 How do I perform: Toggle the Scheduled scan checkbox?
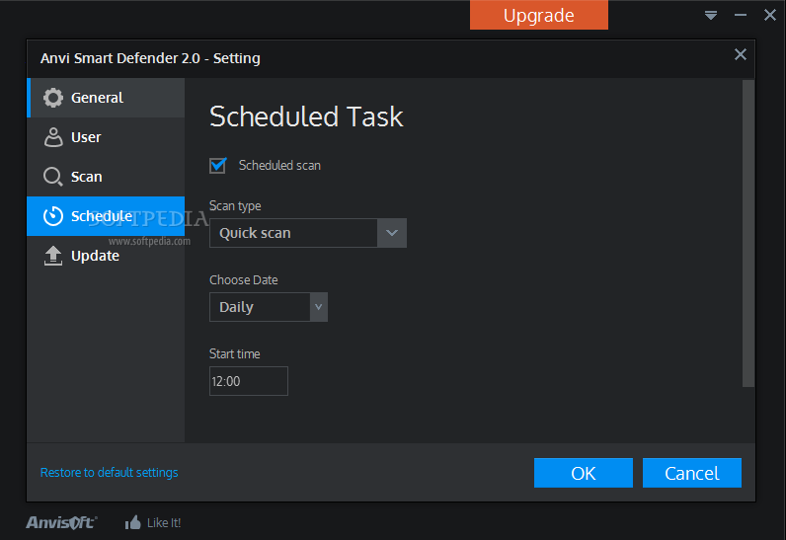[217, 165]
